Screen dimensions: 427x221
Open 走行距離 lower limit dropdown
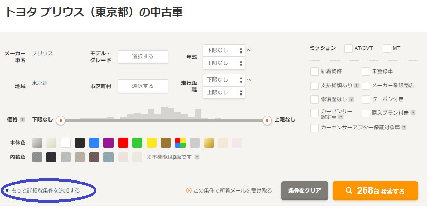(224, 80)
